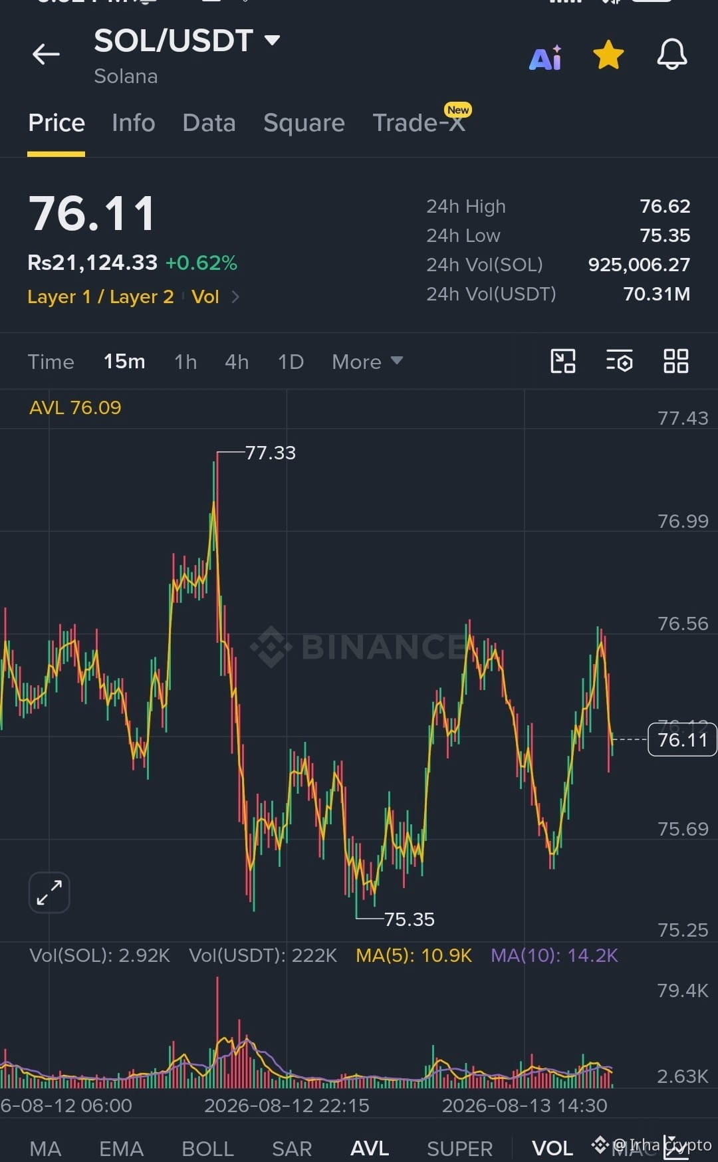Tap the large 76.11 last price

coord(92,214)
